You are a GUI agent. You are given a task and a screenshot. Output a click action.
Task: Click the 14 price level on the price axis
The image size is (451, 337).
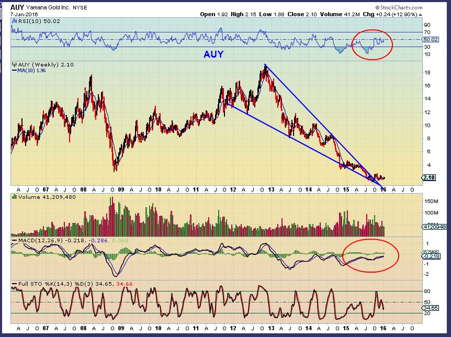pyautogui.click(x=427, y=99)
